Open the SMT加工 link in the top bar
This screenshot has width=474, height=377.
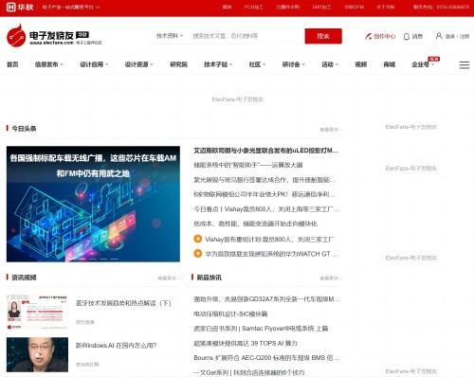(321, 7)
